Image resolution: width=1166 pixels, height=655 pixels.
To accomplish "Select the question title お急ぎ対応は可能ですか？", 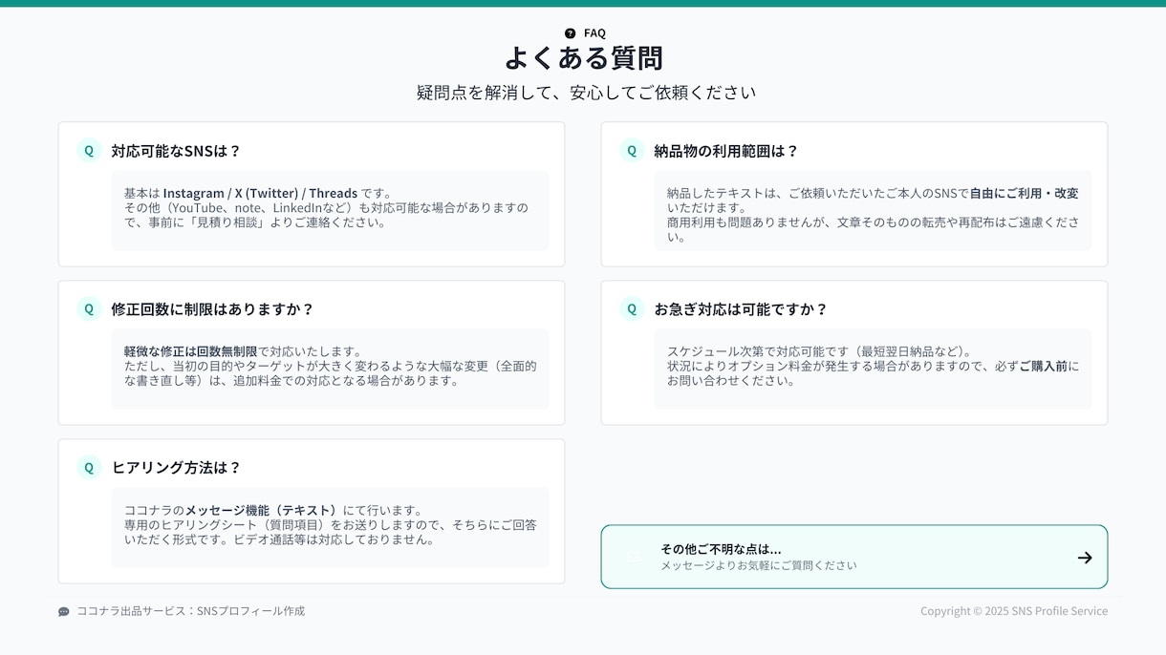I will pos(741,309).
